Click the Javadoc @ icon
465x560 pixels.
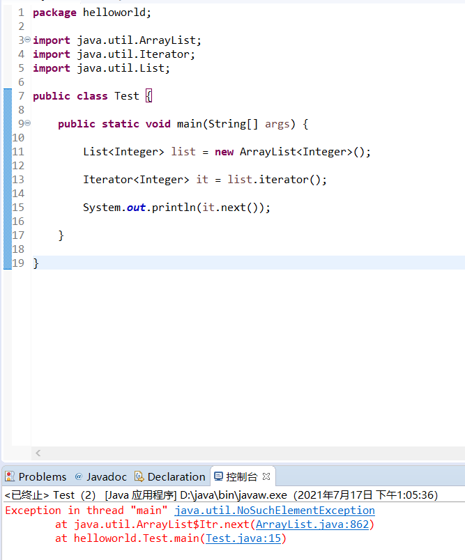pyautogui.click(x=79, y=476)
